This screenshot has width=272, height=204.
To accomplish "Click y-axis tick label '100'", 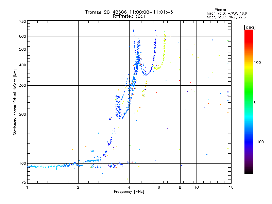I will click(x=22, y=164).
